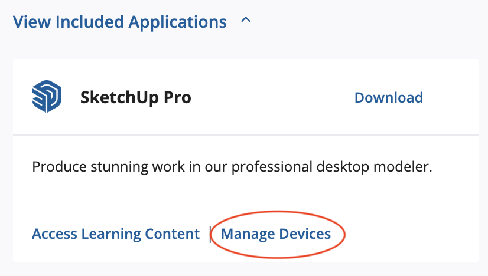Click the word Devices in bottom link

(305, 234)
